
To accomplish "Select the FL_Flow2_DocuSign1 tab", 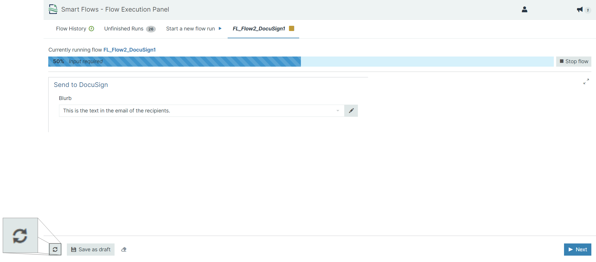I will tap(263, 29).
